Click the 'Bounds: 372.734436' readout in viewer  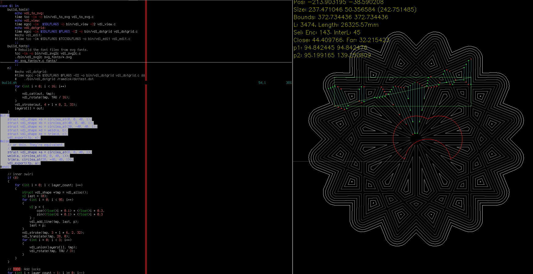pos(341,17)
